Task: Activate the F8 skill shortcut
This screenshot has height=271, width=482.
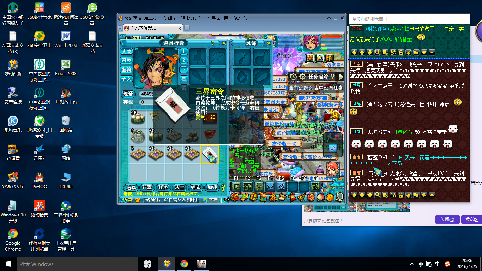Action: coord(315,187)
